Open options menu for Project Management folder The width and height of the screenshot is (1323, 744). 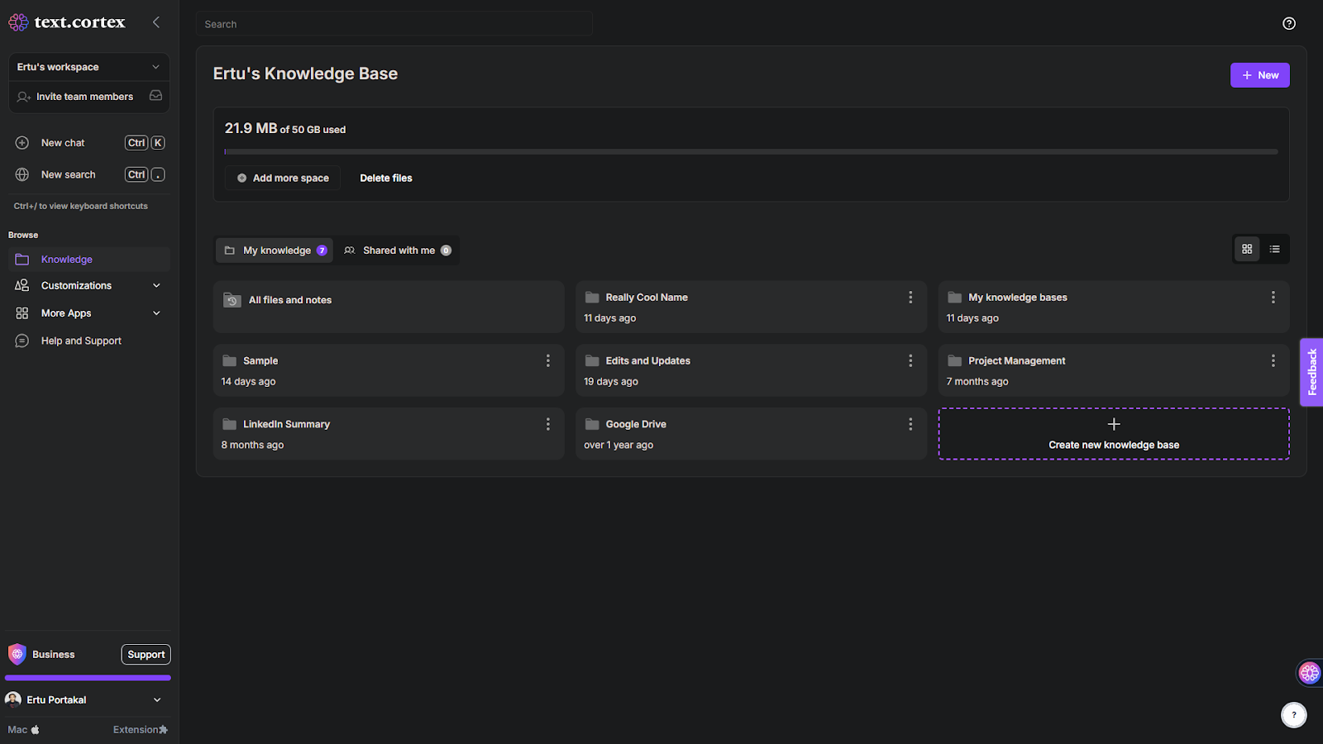[x=1273, y=360]
